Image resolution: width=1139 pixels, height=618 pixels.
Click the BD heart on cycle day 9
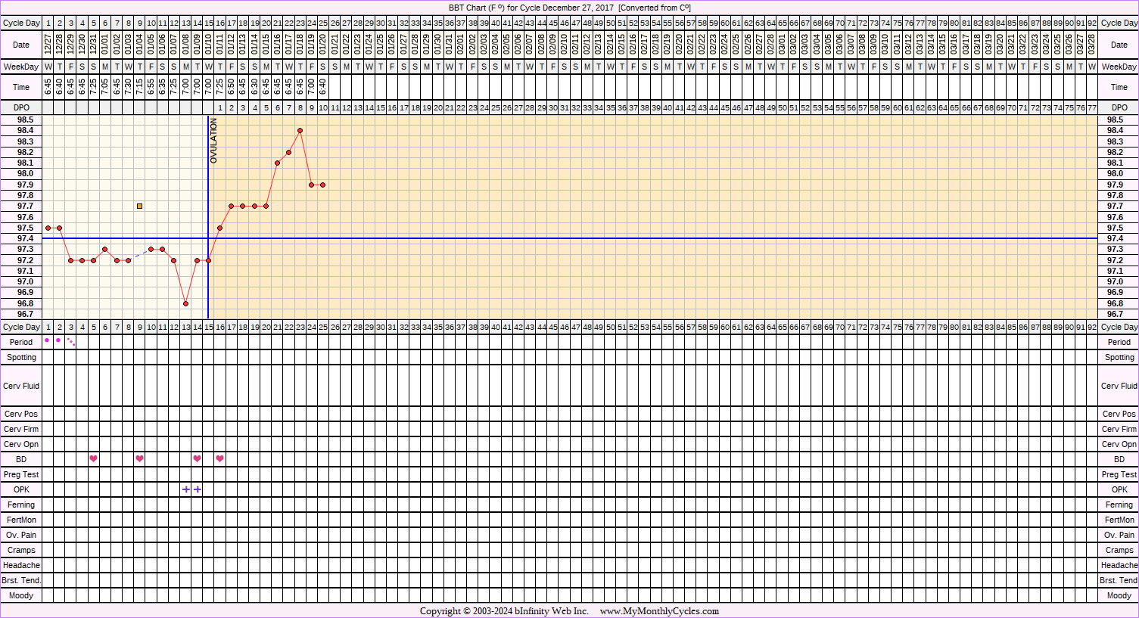(x=140, y=458)
